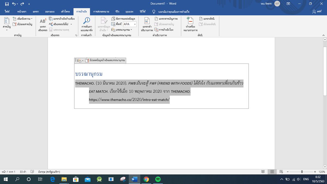Switch to the มุมมอง (View) tab
This screenshot has width=327, height=184.
pyautogui.click(x=130, y=12)
